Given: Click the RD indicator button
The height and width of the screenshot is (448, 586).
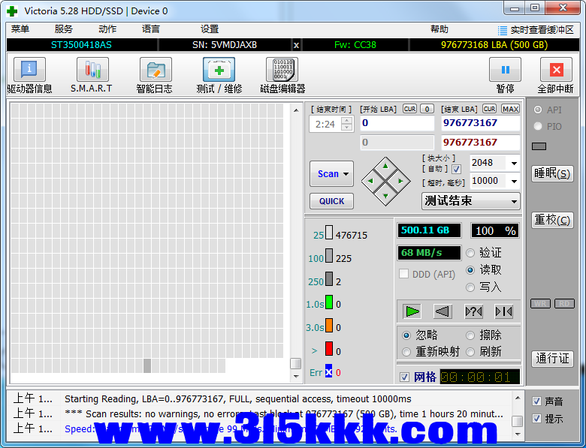Looking at the screenshot, I should coord(564,303).
